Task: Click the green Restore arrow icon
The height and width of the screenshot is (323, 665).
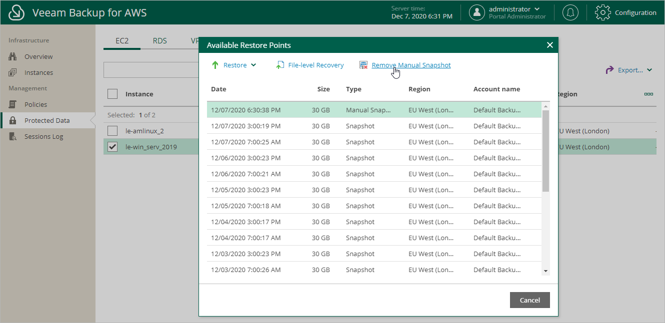Action: [215, 65]
